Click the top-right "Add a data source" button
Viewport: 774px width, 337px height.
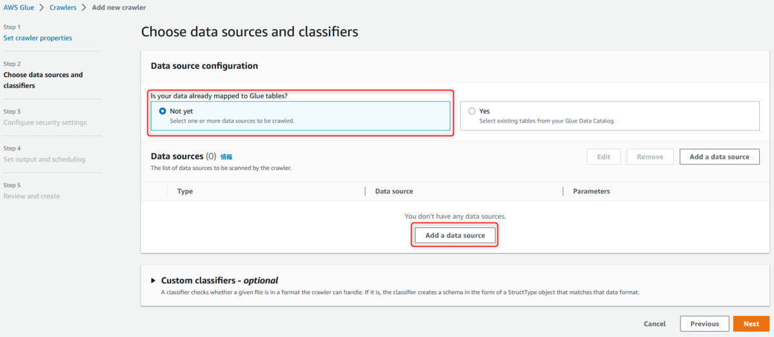(719, 157)
